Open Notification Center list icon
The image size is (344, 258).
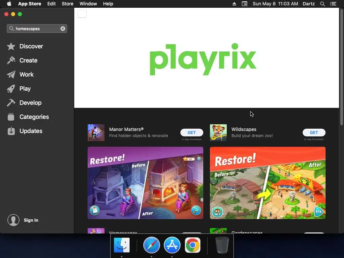[x=333, y=4]
